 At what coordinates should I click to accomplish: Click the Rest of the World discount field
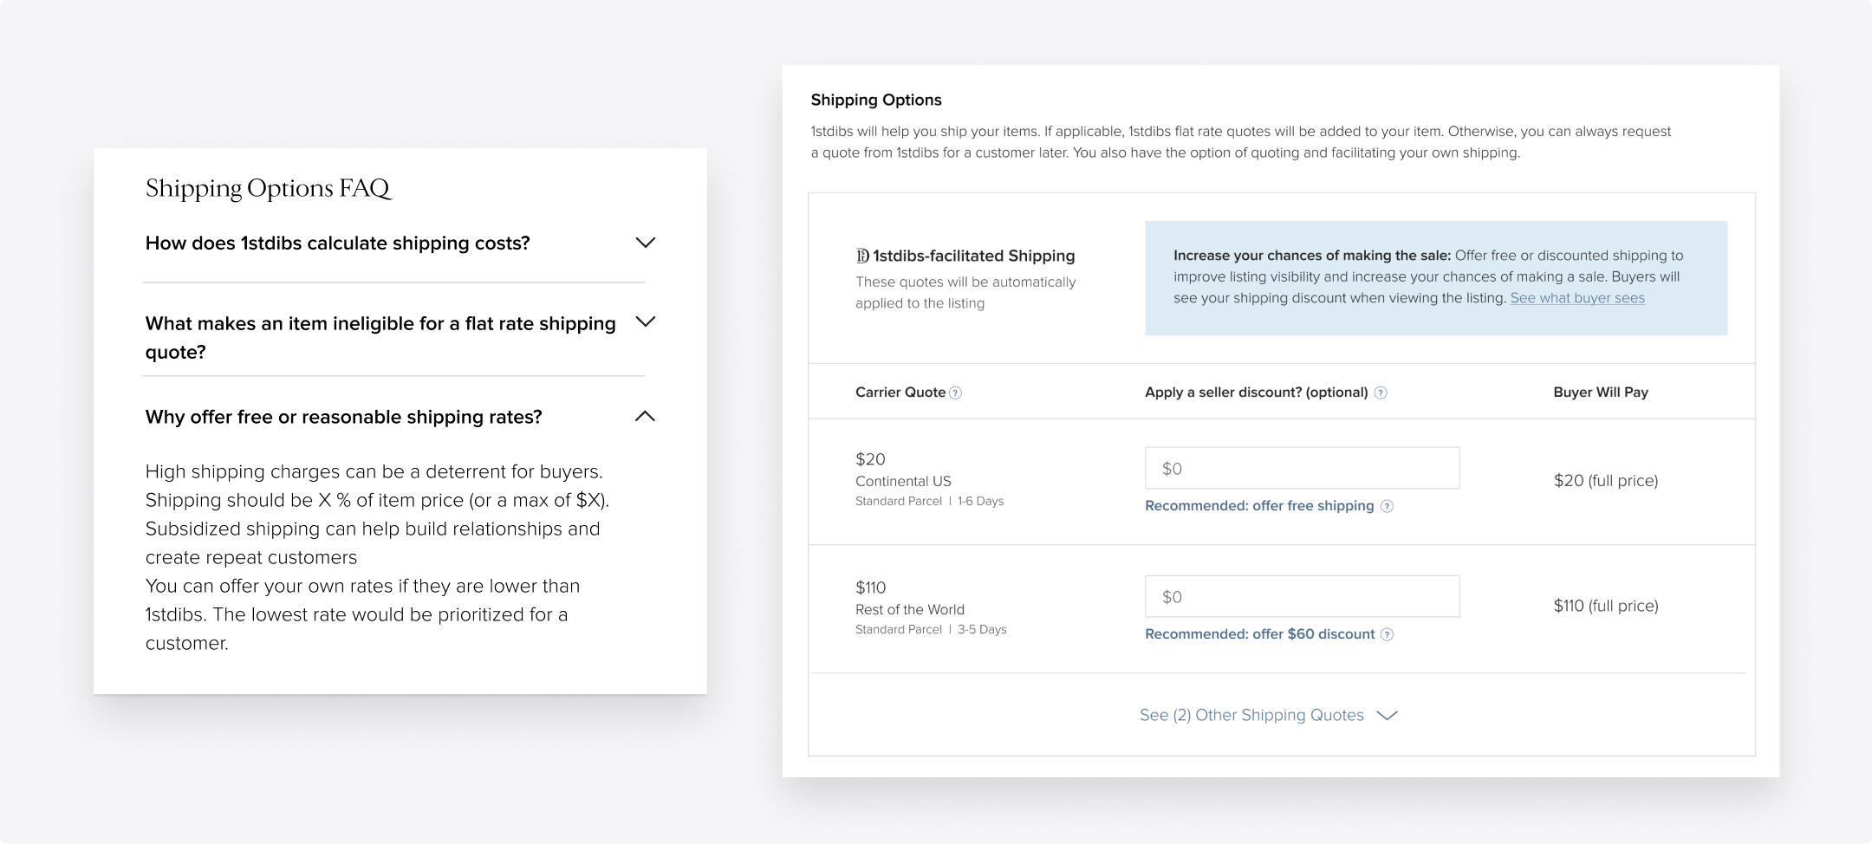click(1303, 596)
